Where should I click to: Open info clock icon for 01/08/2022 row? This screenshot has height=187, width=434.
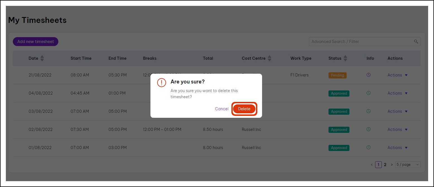368,148
